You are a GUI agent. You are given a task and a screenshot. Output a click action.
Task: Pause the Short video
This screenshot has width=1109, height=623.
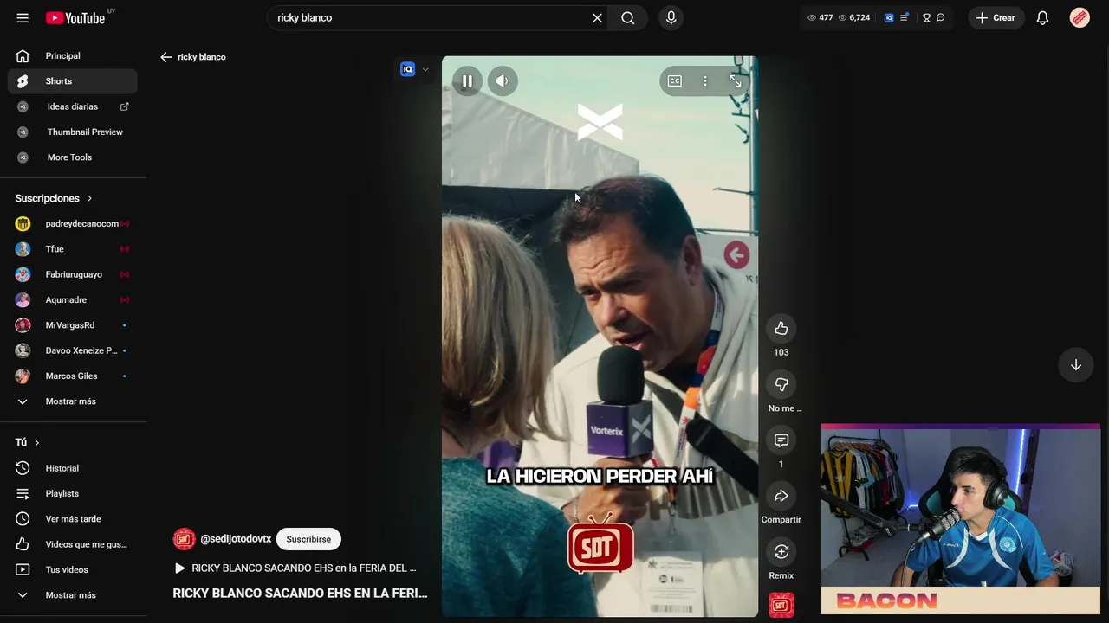(467, 80)
